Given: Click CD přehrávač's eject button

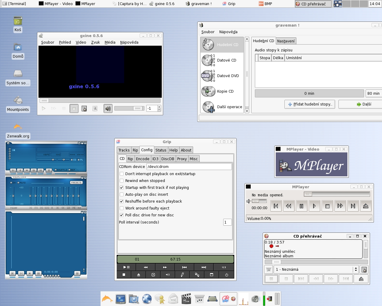Looking at the screenshot, I should (361, 279).
